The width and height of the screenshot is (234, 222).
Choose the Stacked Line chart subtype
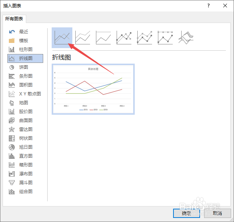click(83, 38)
